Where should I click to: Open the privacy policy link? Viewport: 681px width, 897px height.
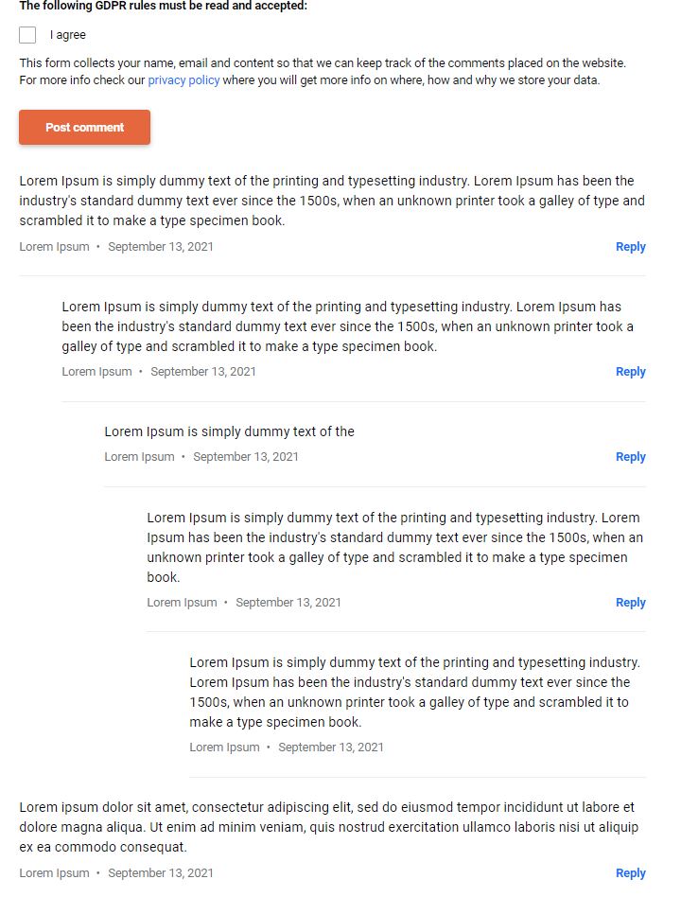click(183, 80)
